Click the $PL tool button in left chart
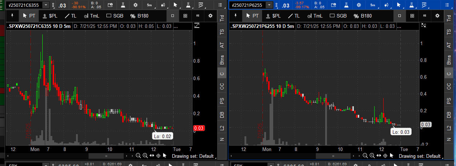 coord(50,16)
